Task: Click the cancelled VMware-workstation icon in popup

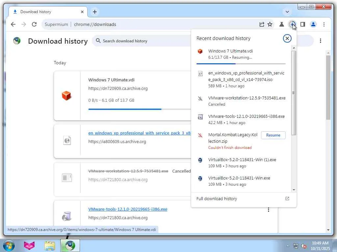Action: 200,98
